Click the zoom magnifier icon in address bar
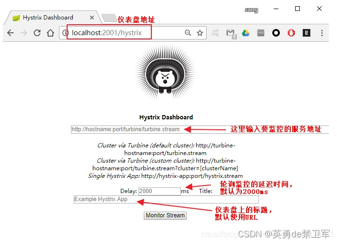Screen dimensions: 337x243 (x=188, y=33)
